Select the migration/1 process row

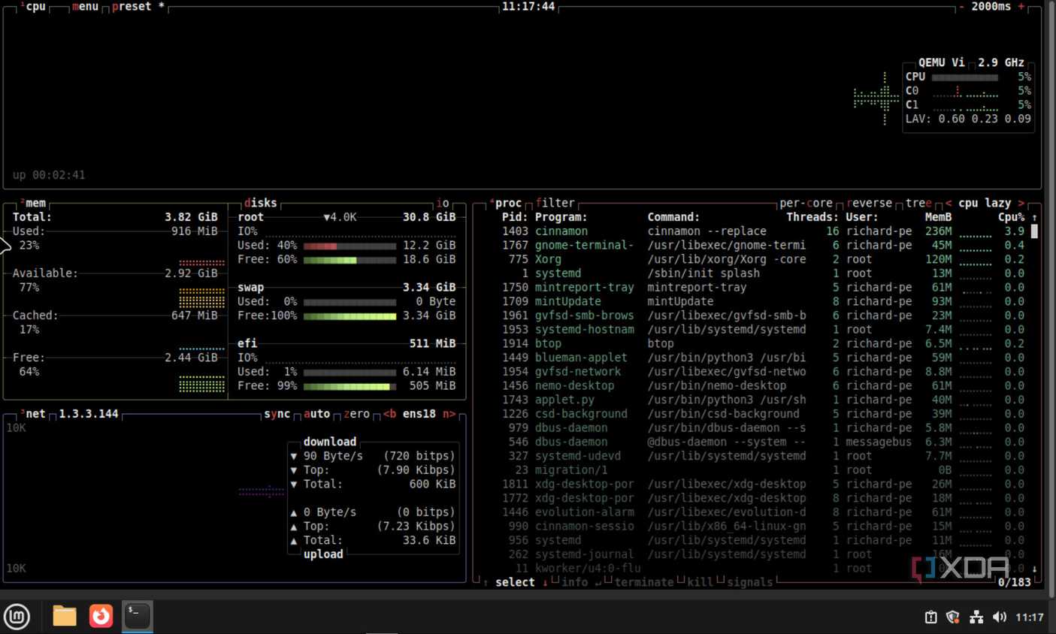tap(764, 470)
